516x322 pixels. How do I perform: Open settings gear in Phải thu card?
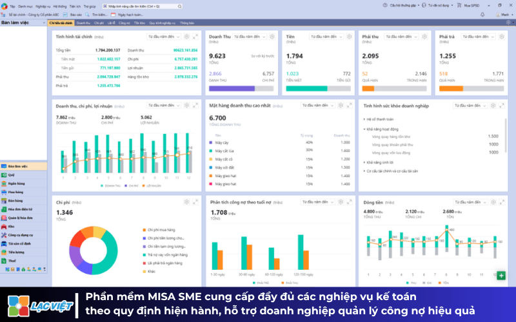point(424,37)
